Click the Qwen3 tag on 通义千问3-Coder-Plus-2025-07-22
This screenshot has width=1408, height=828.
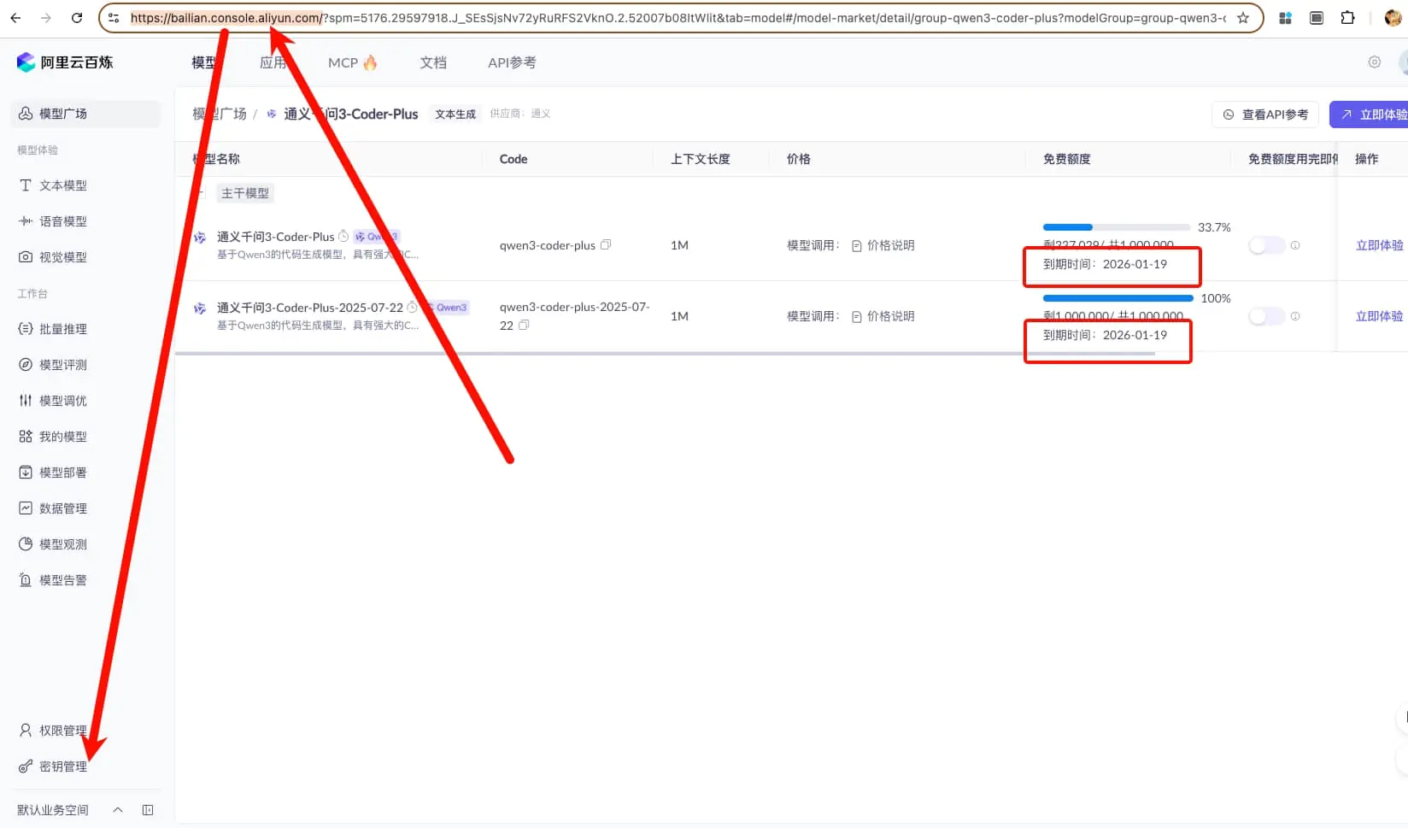447,308
